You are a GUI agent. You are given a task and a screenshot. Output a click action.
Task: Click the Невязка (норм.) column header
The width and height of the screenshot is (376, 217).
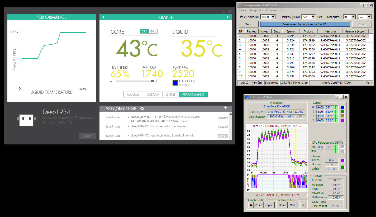pyautogui.click(x=356, y=31)
